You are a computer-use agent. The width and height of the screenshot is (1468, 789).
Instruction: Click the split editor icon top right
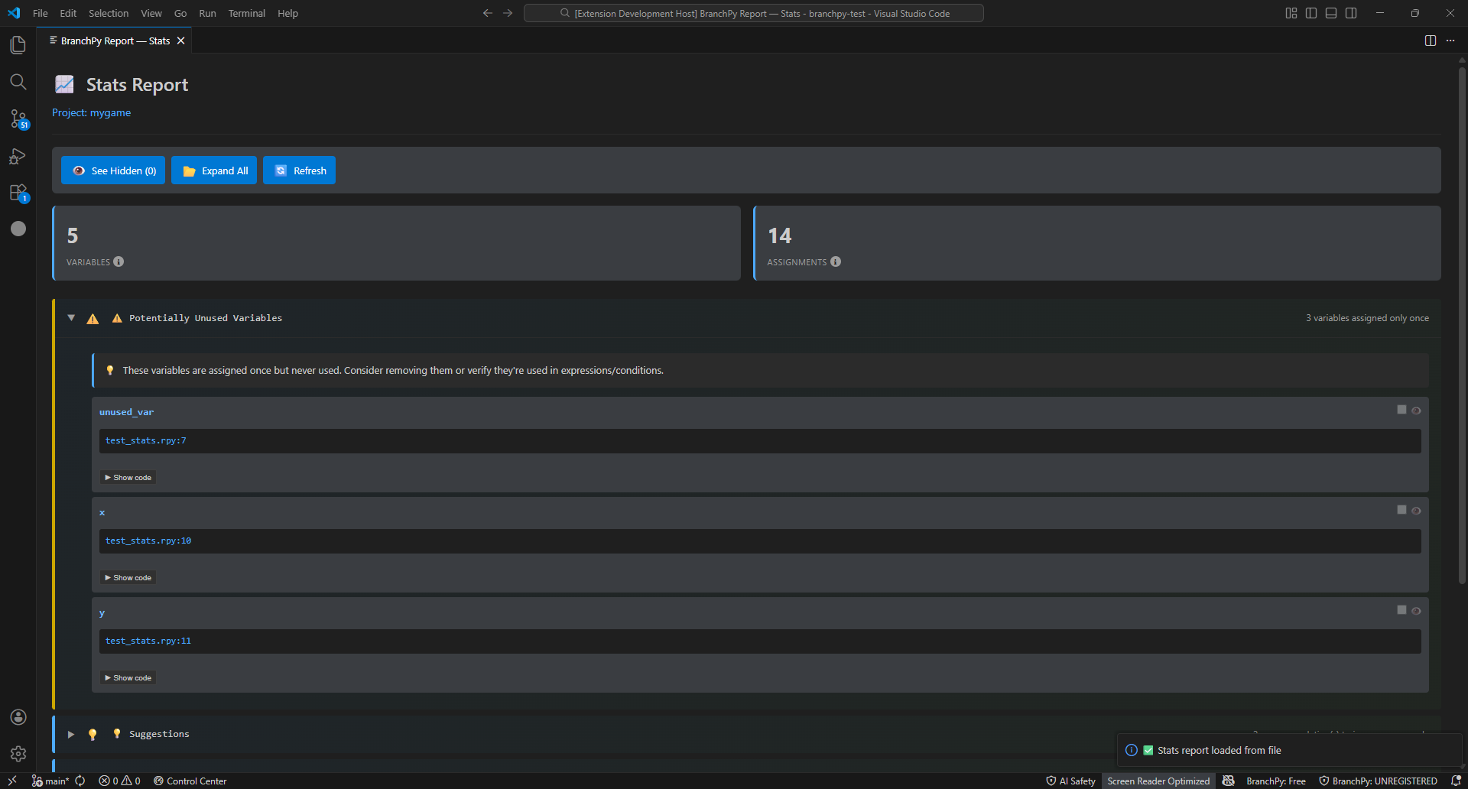(x=1430, y=41)
